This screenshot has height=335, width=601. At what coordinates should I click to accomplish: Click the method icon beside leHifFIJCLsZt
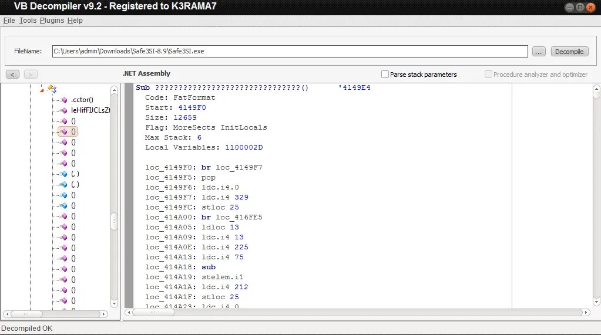coord(65,111)
